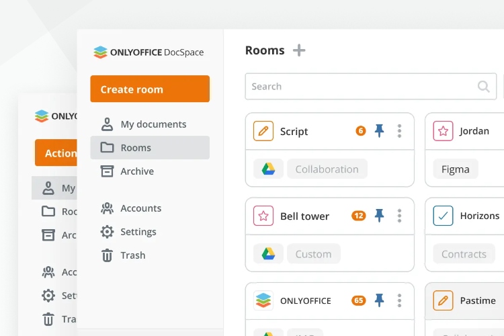Image resolution: width=504 pixels, height=336 pixels.
Task: Click badge 65 on ONLYOFFICE room
Action: coord(358,300)
